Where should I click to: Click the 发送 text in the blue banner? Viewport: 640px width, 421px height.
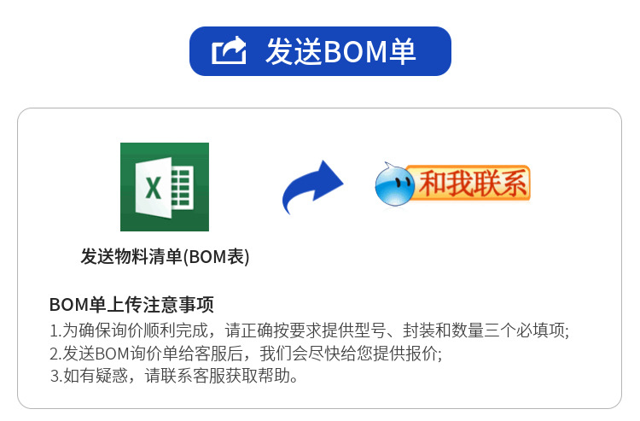point(294,51)
